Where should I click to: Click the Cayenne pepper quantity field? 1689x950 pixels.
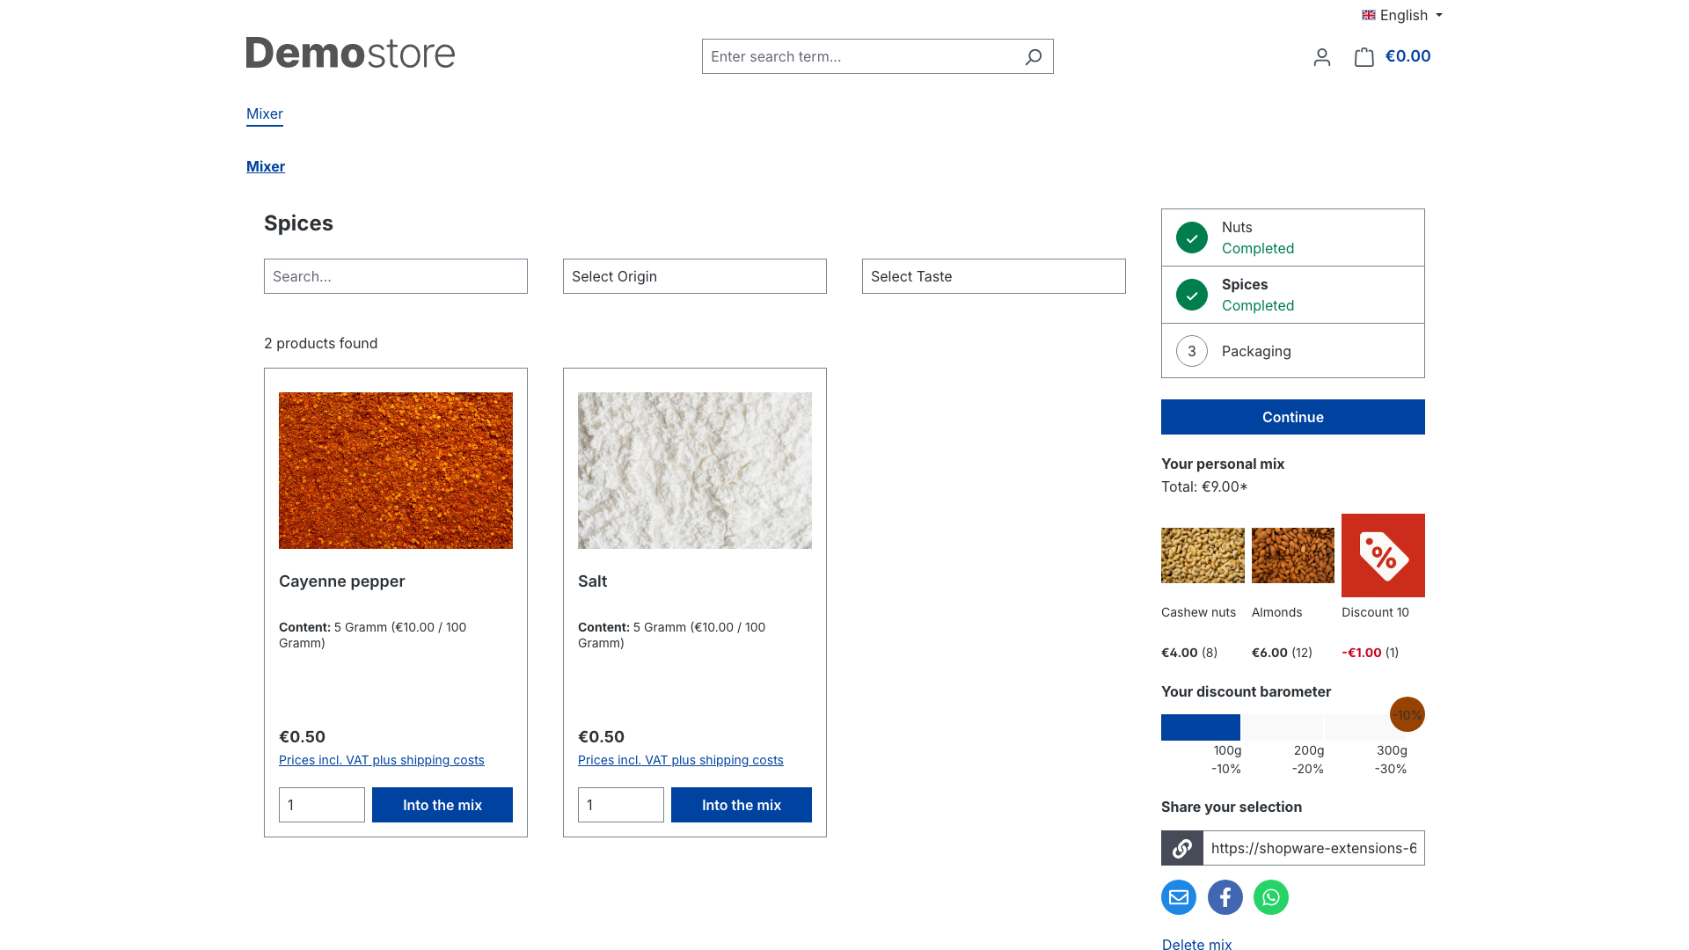pos(322,805)
